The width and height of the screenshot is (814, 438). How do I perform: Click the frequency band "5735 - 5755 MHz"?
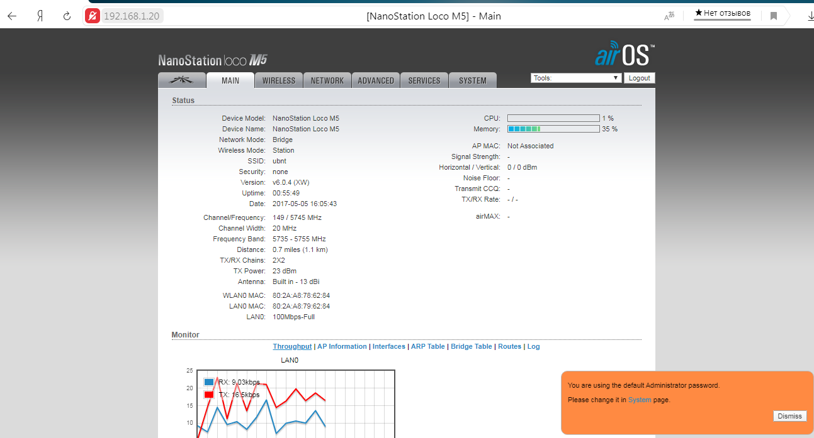[299, 239]
